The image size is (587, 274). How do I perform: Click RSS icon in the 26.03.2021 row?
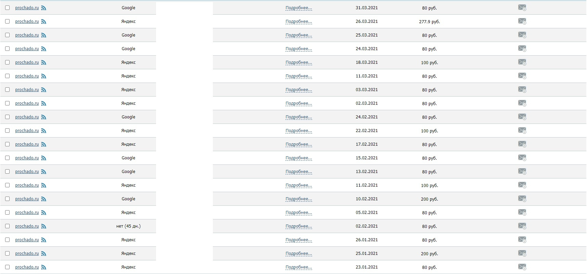pos(43,21)
